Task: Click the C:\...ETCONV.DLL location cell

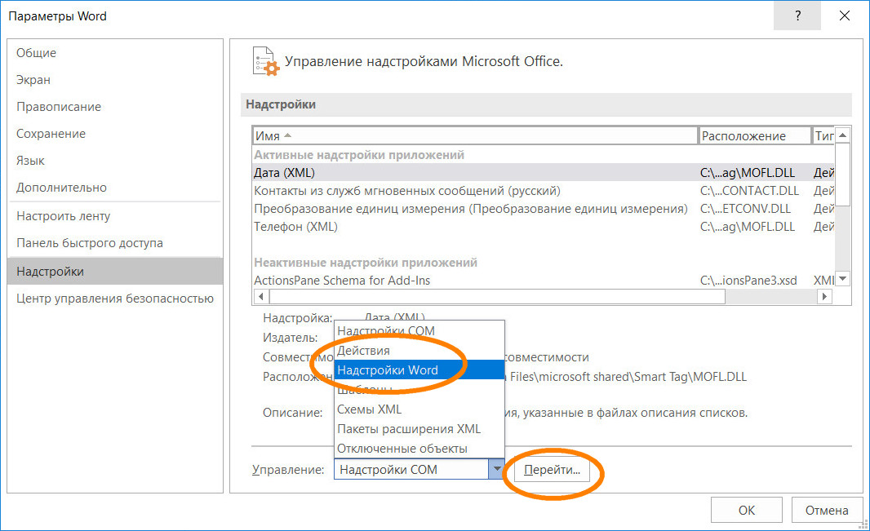Action: pyautogui.click(x=745, y=209)
